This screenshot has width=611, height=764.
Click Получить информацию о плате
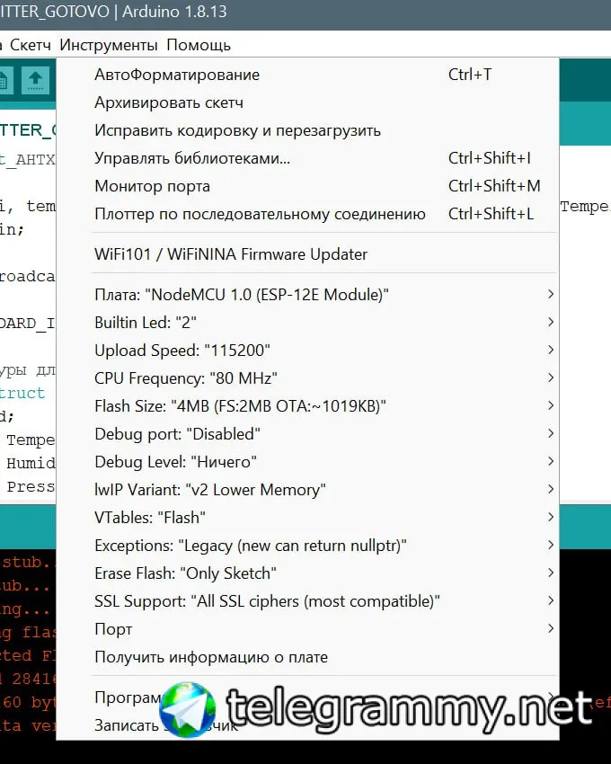308,657
